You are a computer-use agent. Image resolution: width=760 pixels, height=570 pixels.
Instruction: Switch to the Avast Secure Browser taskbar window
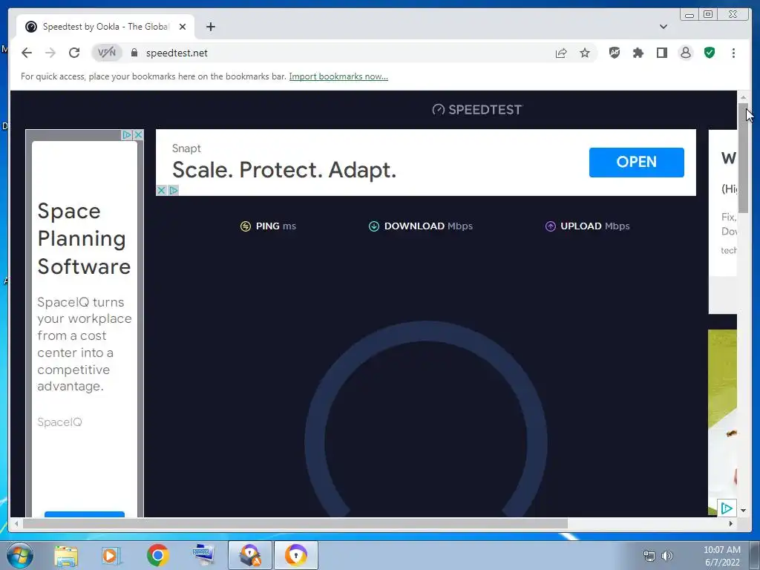(x=296, y=555)
